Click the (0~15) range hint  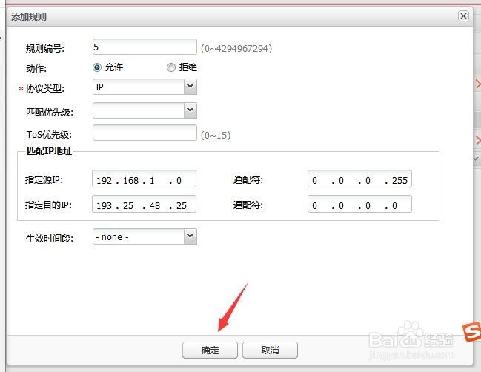216,136
